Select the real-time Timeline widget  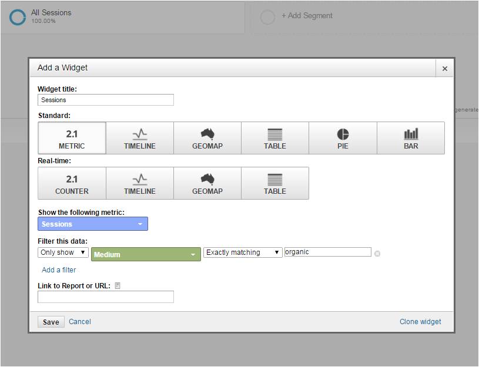pyautogui.click(x=140, y=183)
